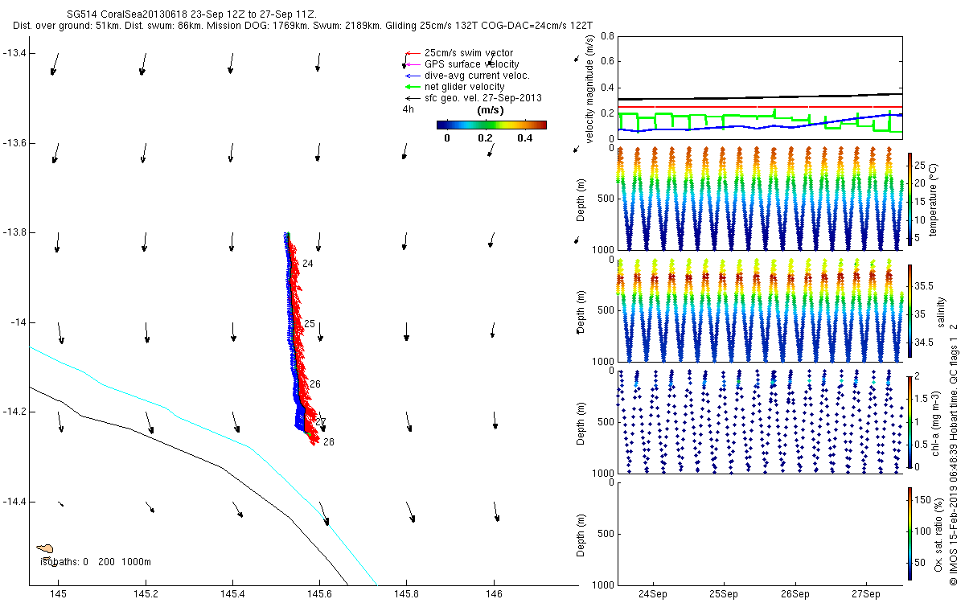Click the '(m/s)' label above the colorbar
Screen dimensions: 965x603
491,110
